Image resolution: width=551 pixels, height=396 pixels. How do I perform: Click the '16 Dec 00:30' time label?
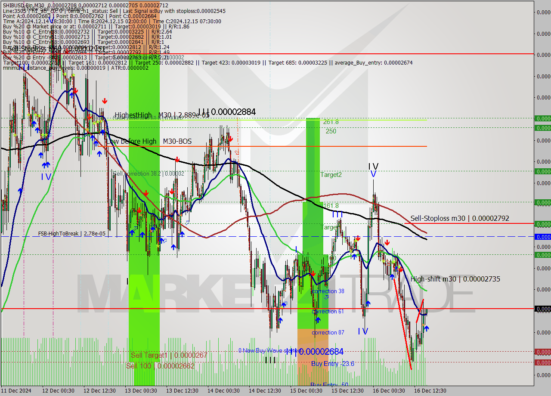click(389, 390)
